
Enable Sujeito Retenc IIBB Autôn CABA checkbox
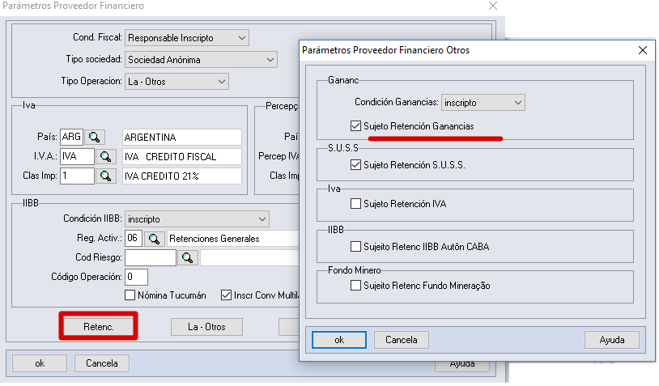coord(355,247)
